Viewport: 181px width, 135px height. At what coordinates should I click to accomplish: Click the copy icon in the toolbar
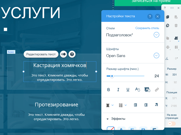click(x=168, y=17)
